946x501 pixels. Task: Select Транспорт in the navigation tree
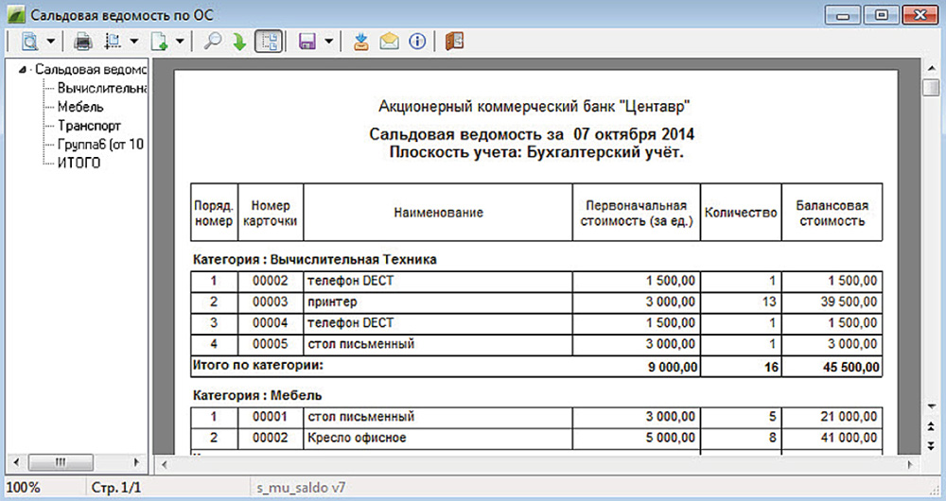(89, 126)
